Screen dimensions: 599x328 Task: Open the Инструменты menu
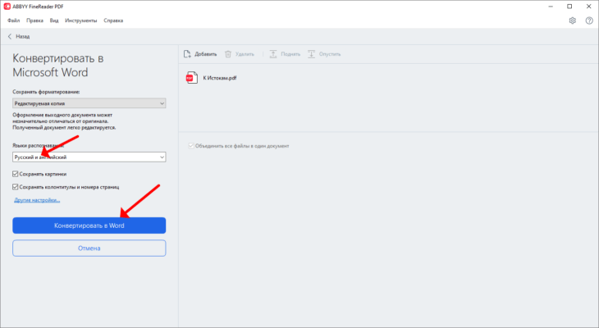[x=81, y=20]
